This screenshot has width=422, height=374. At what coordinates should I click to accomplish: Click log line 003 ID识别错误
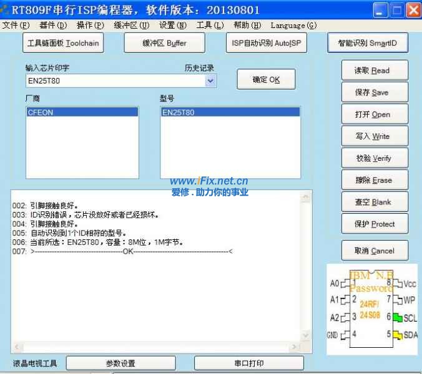(x=86, y=214)
